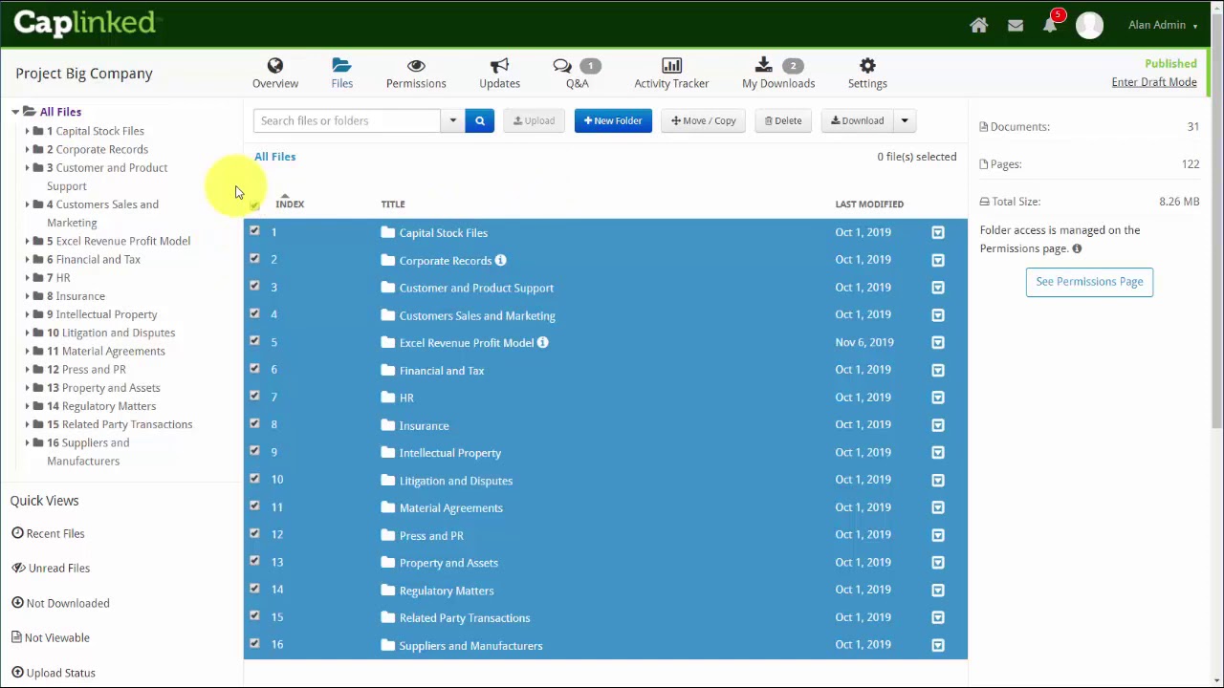Image resolution: width=1224 pixels, height=688 pixels.
Task: Click info icon beside Excel Revenue Profit Model
Action: click(542, 342)
